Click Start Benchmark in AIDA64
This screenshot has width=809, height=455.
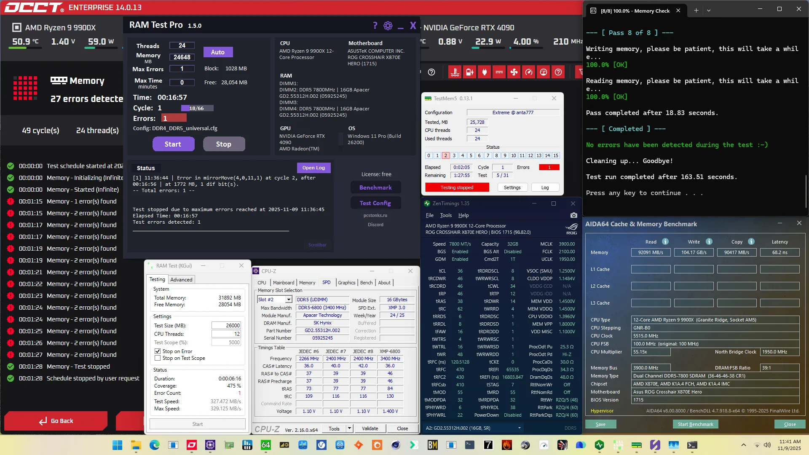(695, 424)
